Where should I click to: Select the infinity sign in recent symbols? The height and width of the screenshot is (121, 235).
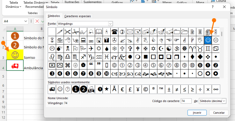click(x=216, y=89)
